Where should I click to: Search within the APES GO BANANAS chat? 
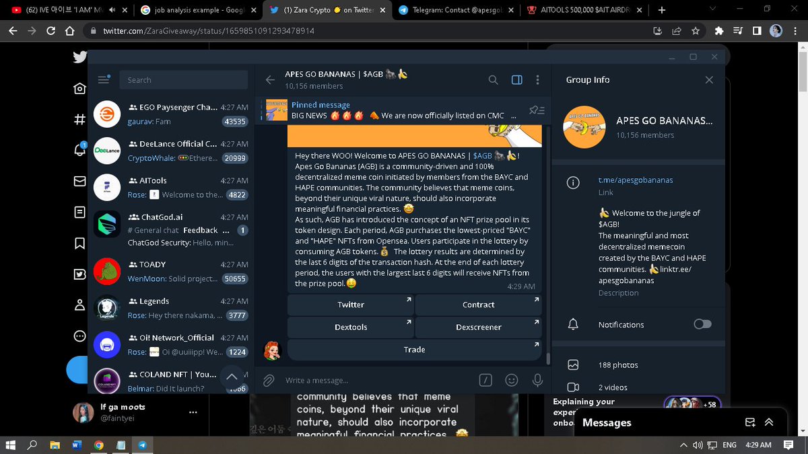[493, 79]
